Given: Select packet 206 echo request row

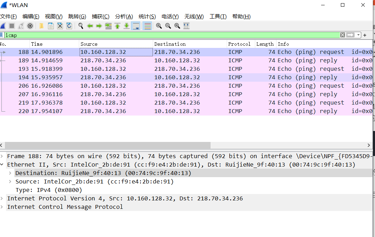Looking at the screenshot, I should [x=186, y=86].
